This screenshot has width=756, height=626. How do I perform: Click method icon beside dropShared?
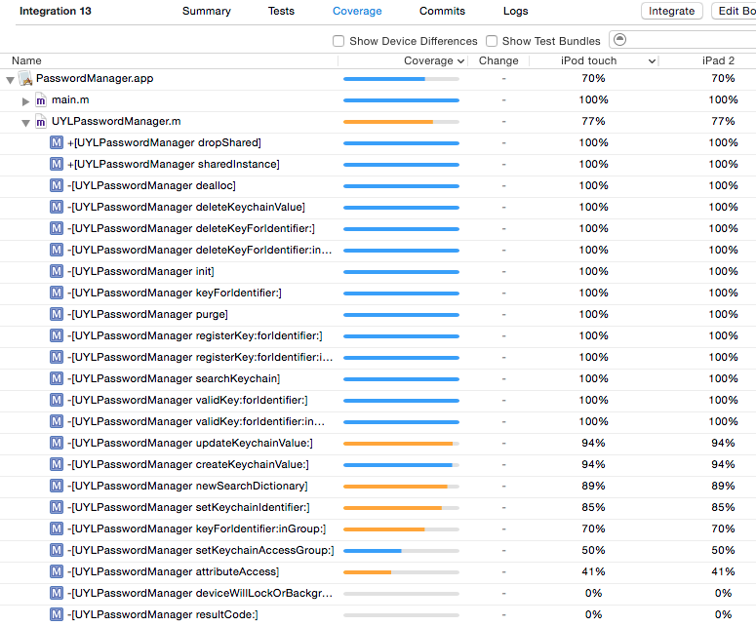(57, 142)
